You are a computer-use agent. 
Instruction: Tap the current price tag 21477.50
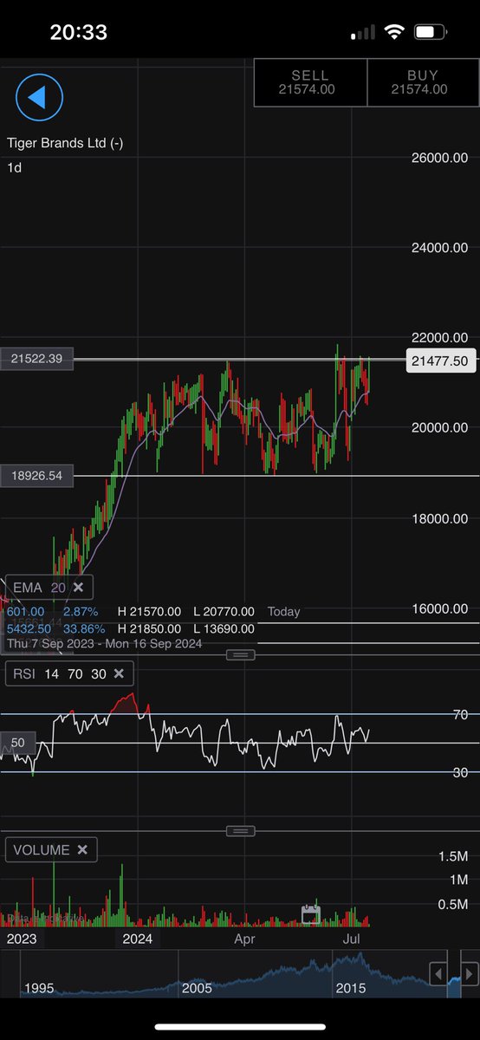tap(441, 361)
